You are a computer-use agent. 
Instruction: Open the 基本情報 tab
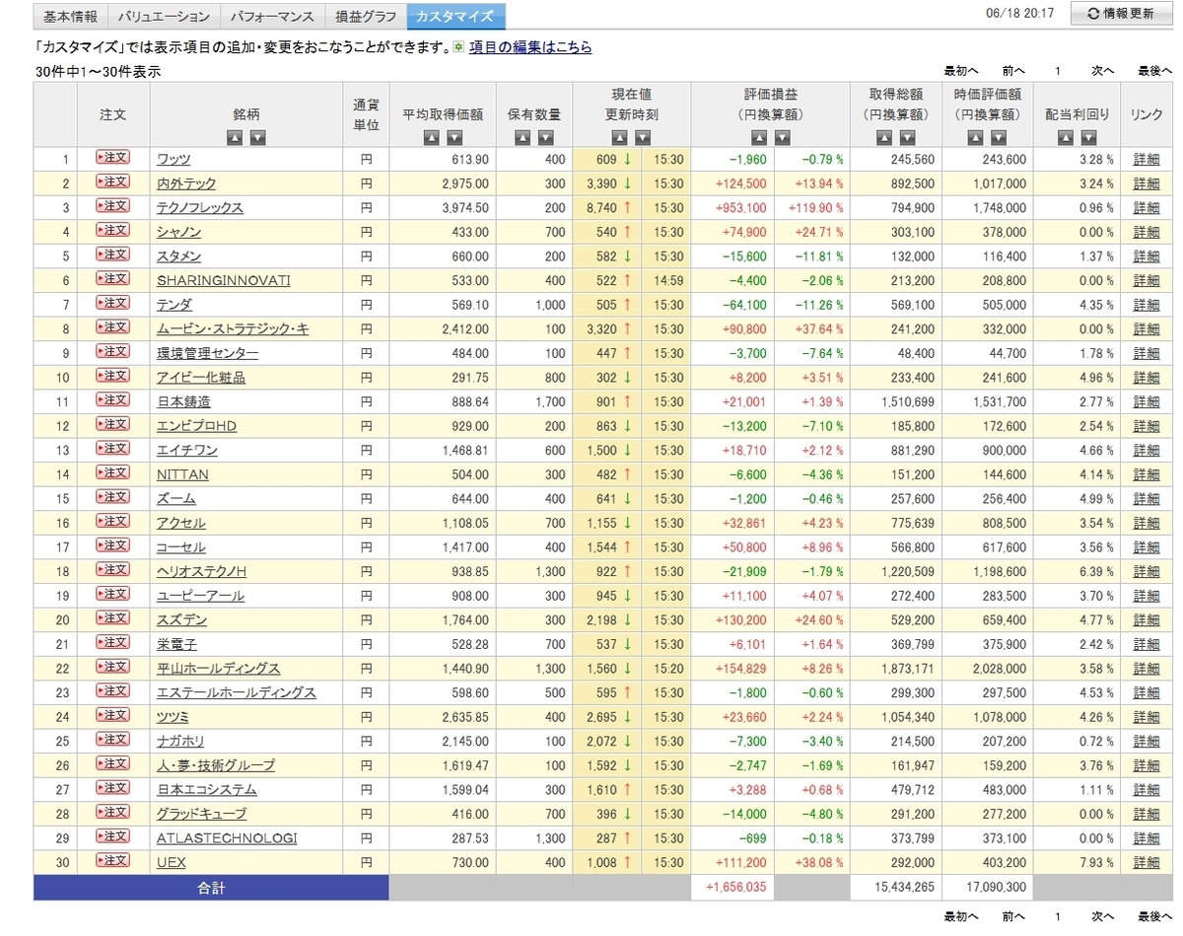71,16
